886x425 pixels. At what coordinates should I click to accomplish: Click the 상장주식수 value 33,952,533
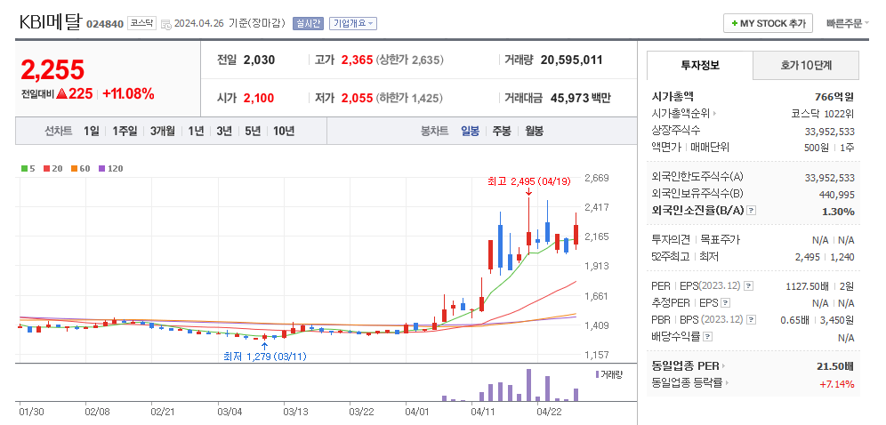coord(829,132)
